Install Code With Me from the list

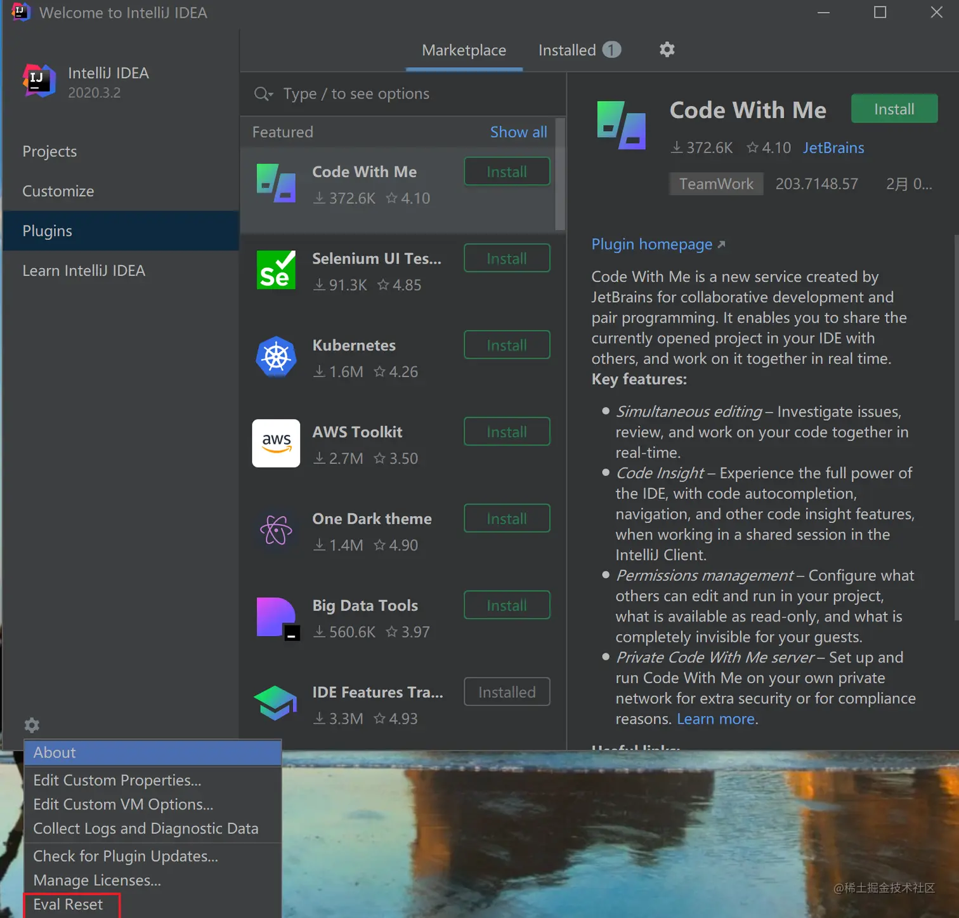(x=507, y=171)
